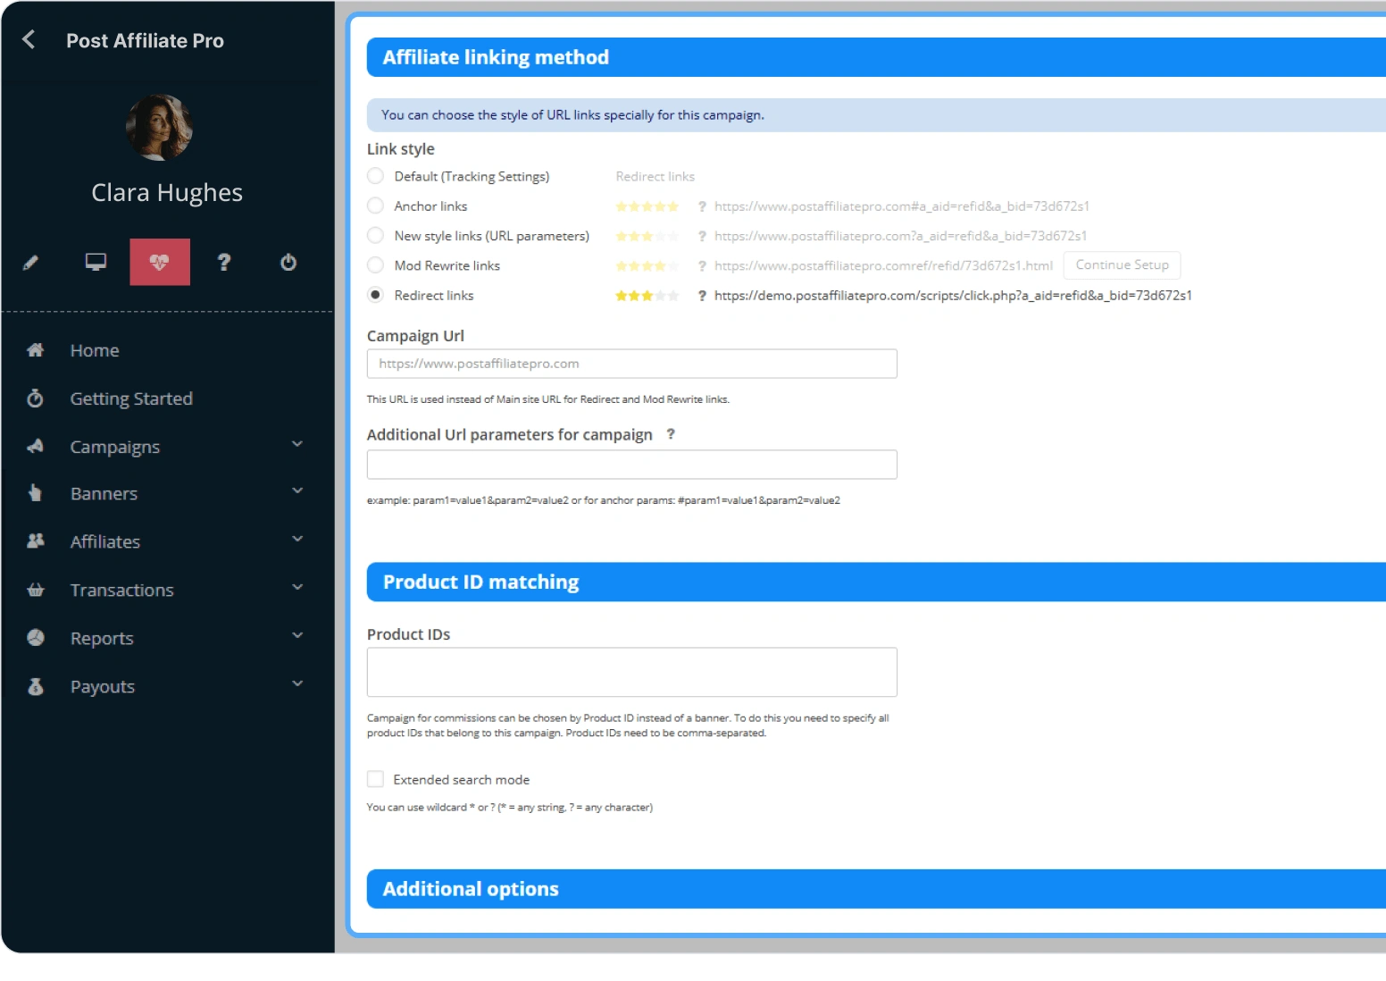Click the red heartbeat icon

click(x=160, y=262)
